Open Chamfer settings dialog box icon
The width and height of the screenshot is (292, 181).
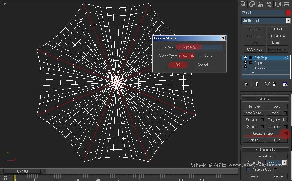[x=262, y=127]
